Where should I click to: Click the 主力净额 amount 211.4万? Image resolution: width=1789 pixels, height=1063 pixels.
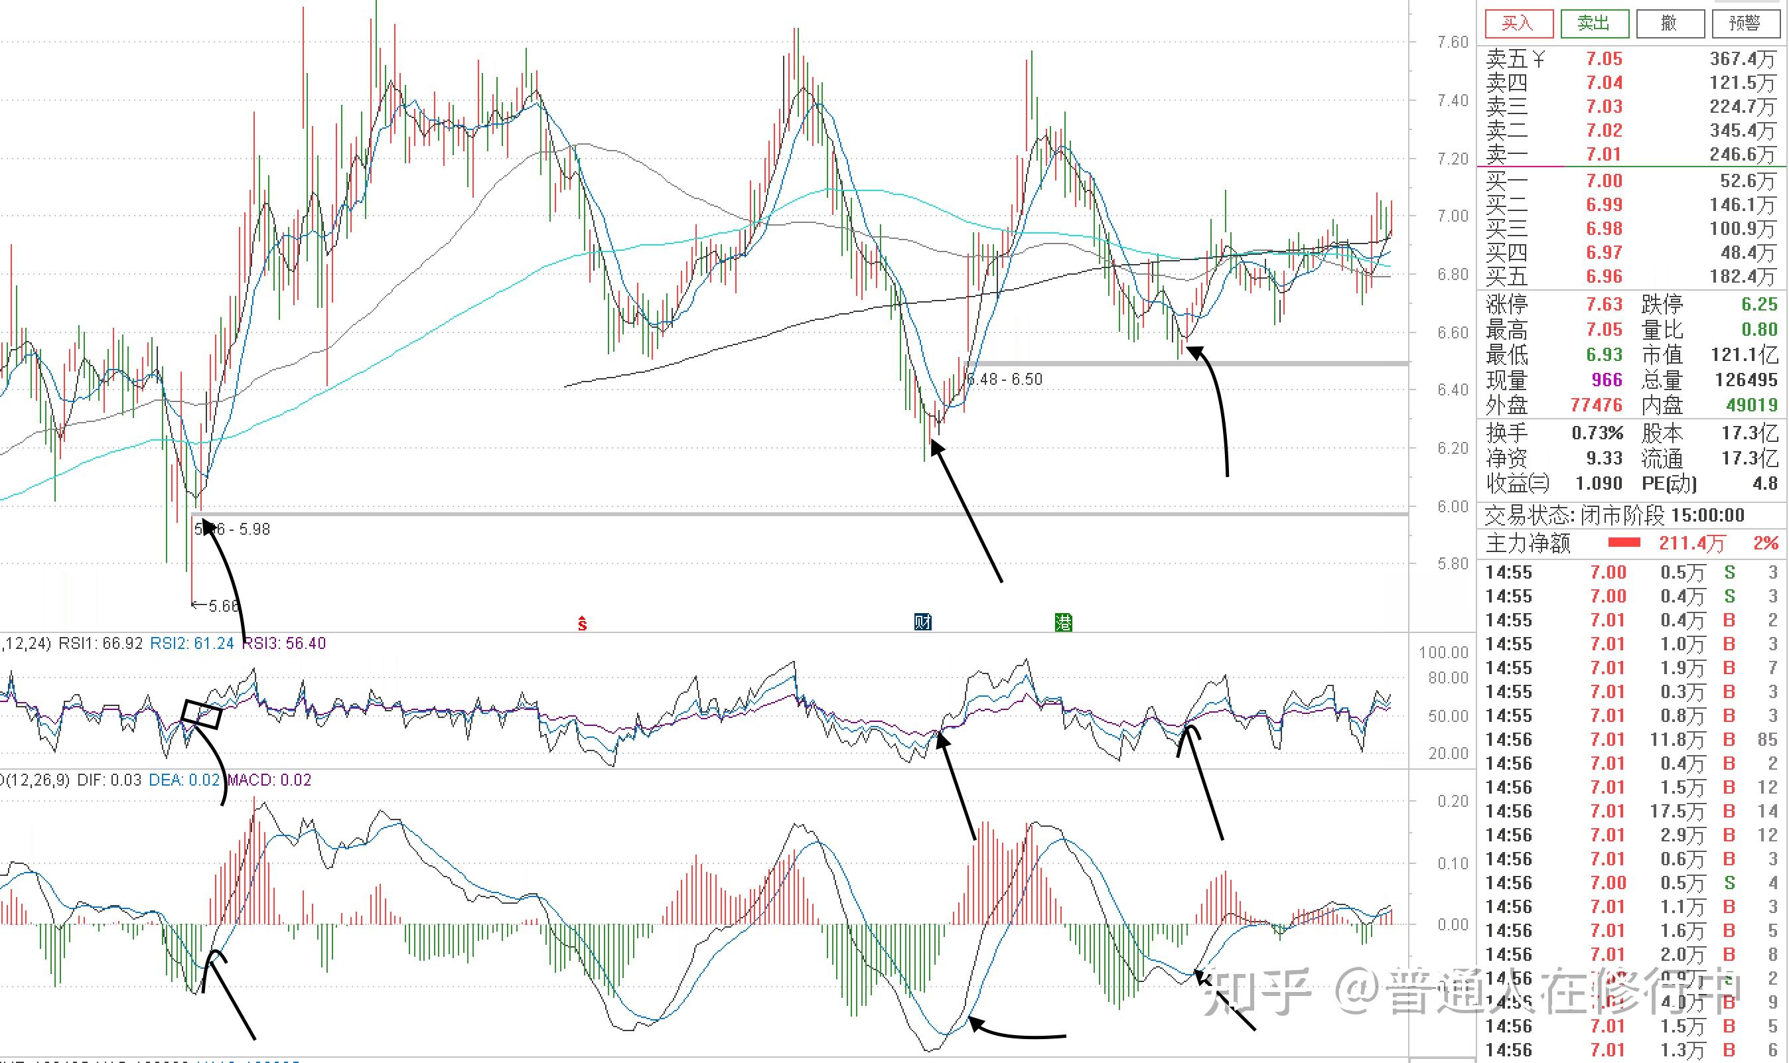pyautogui.click(x=1691, y=543)
